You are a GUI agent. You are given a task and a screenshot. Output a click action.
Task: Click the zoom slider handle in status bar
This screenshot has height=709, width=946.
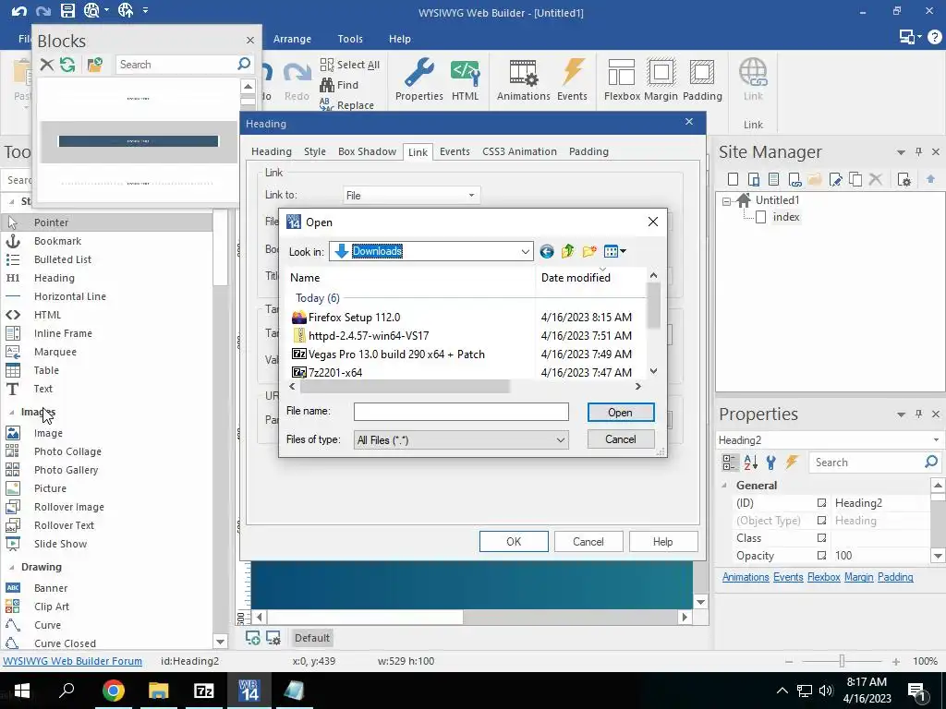pyautogui.click(x=842, y=661)
